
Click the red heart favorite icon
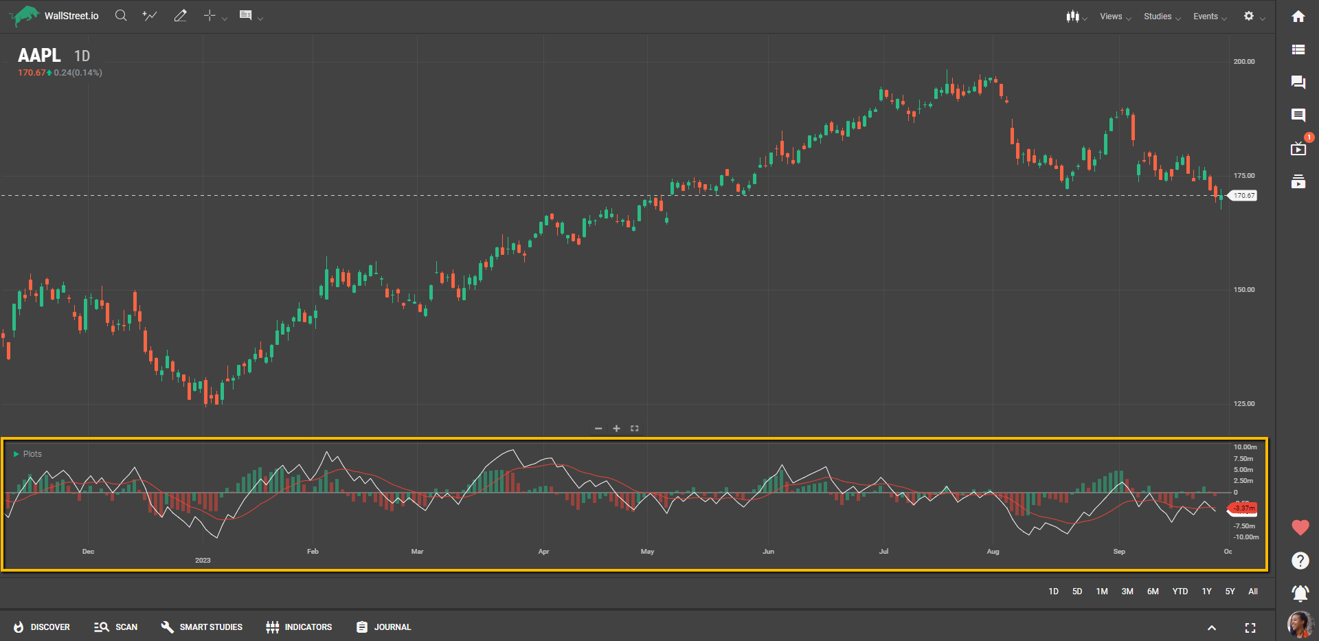click(1300, 528)
